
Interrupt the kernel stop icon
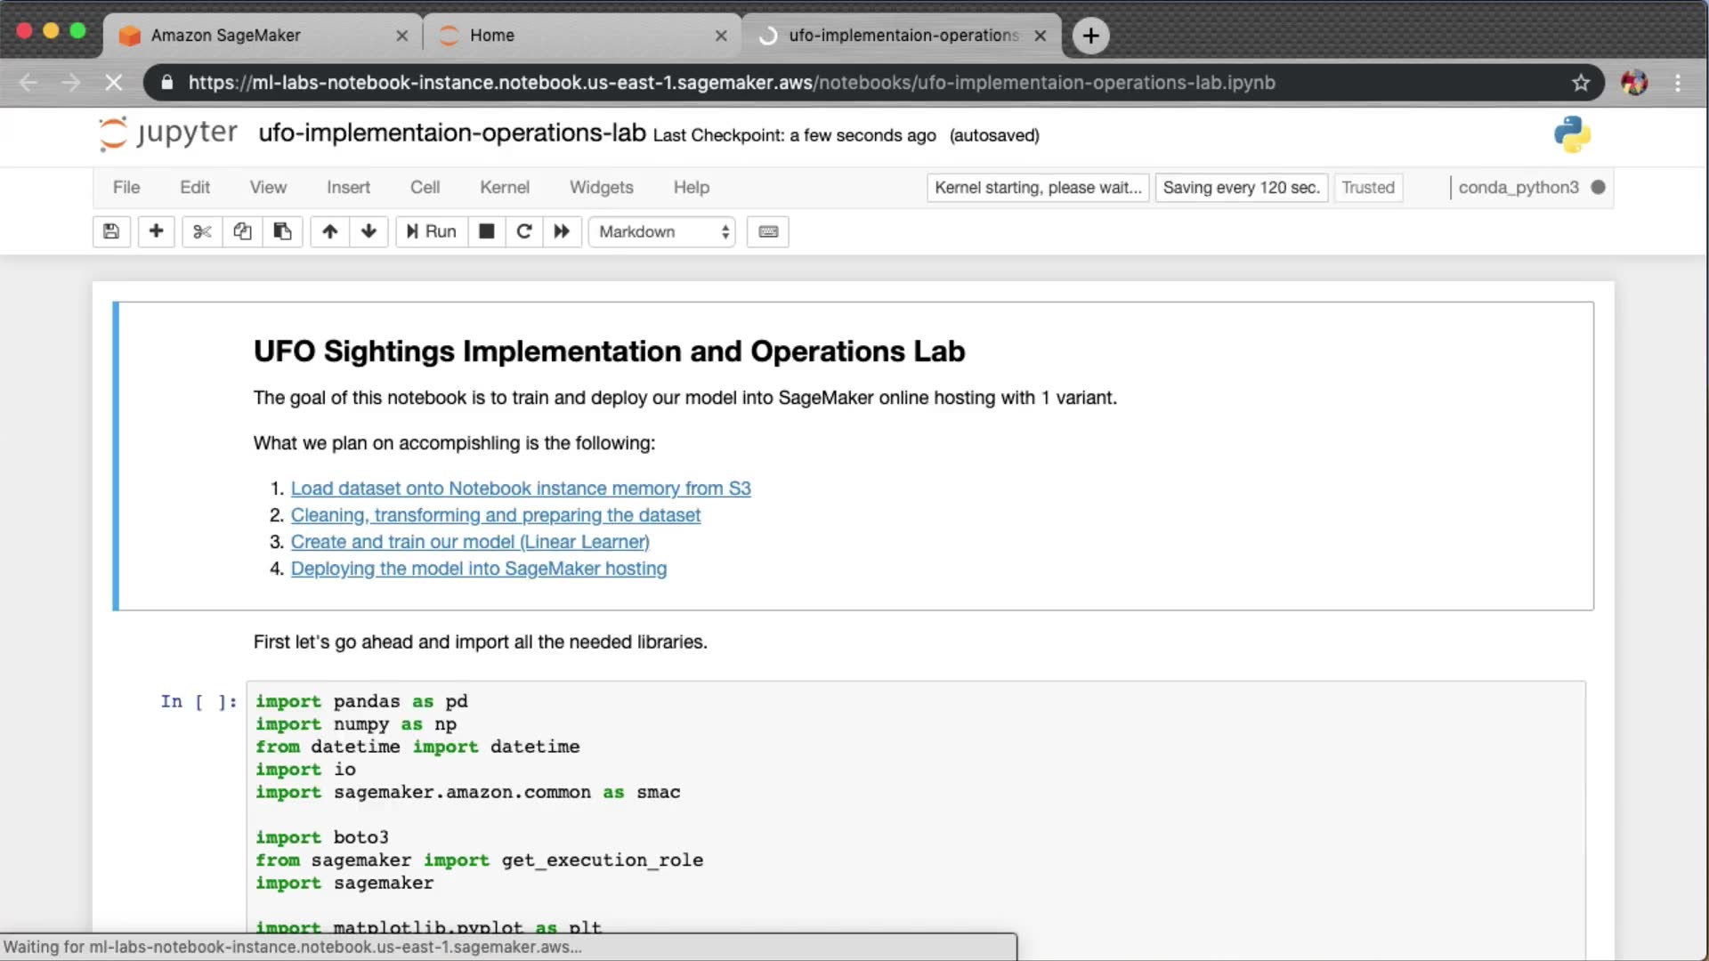click(486, 231)
